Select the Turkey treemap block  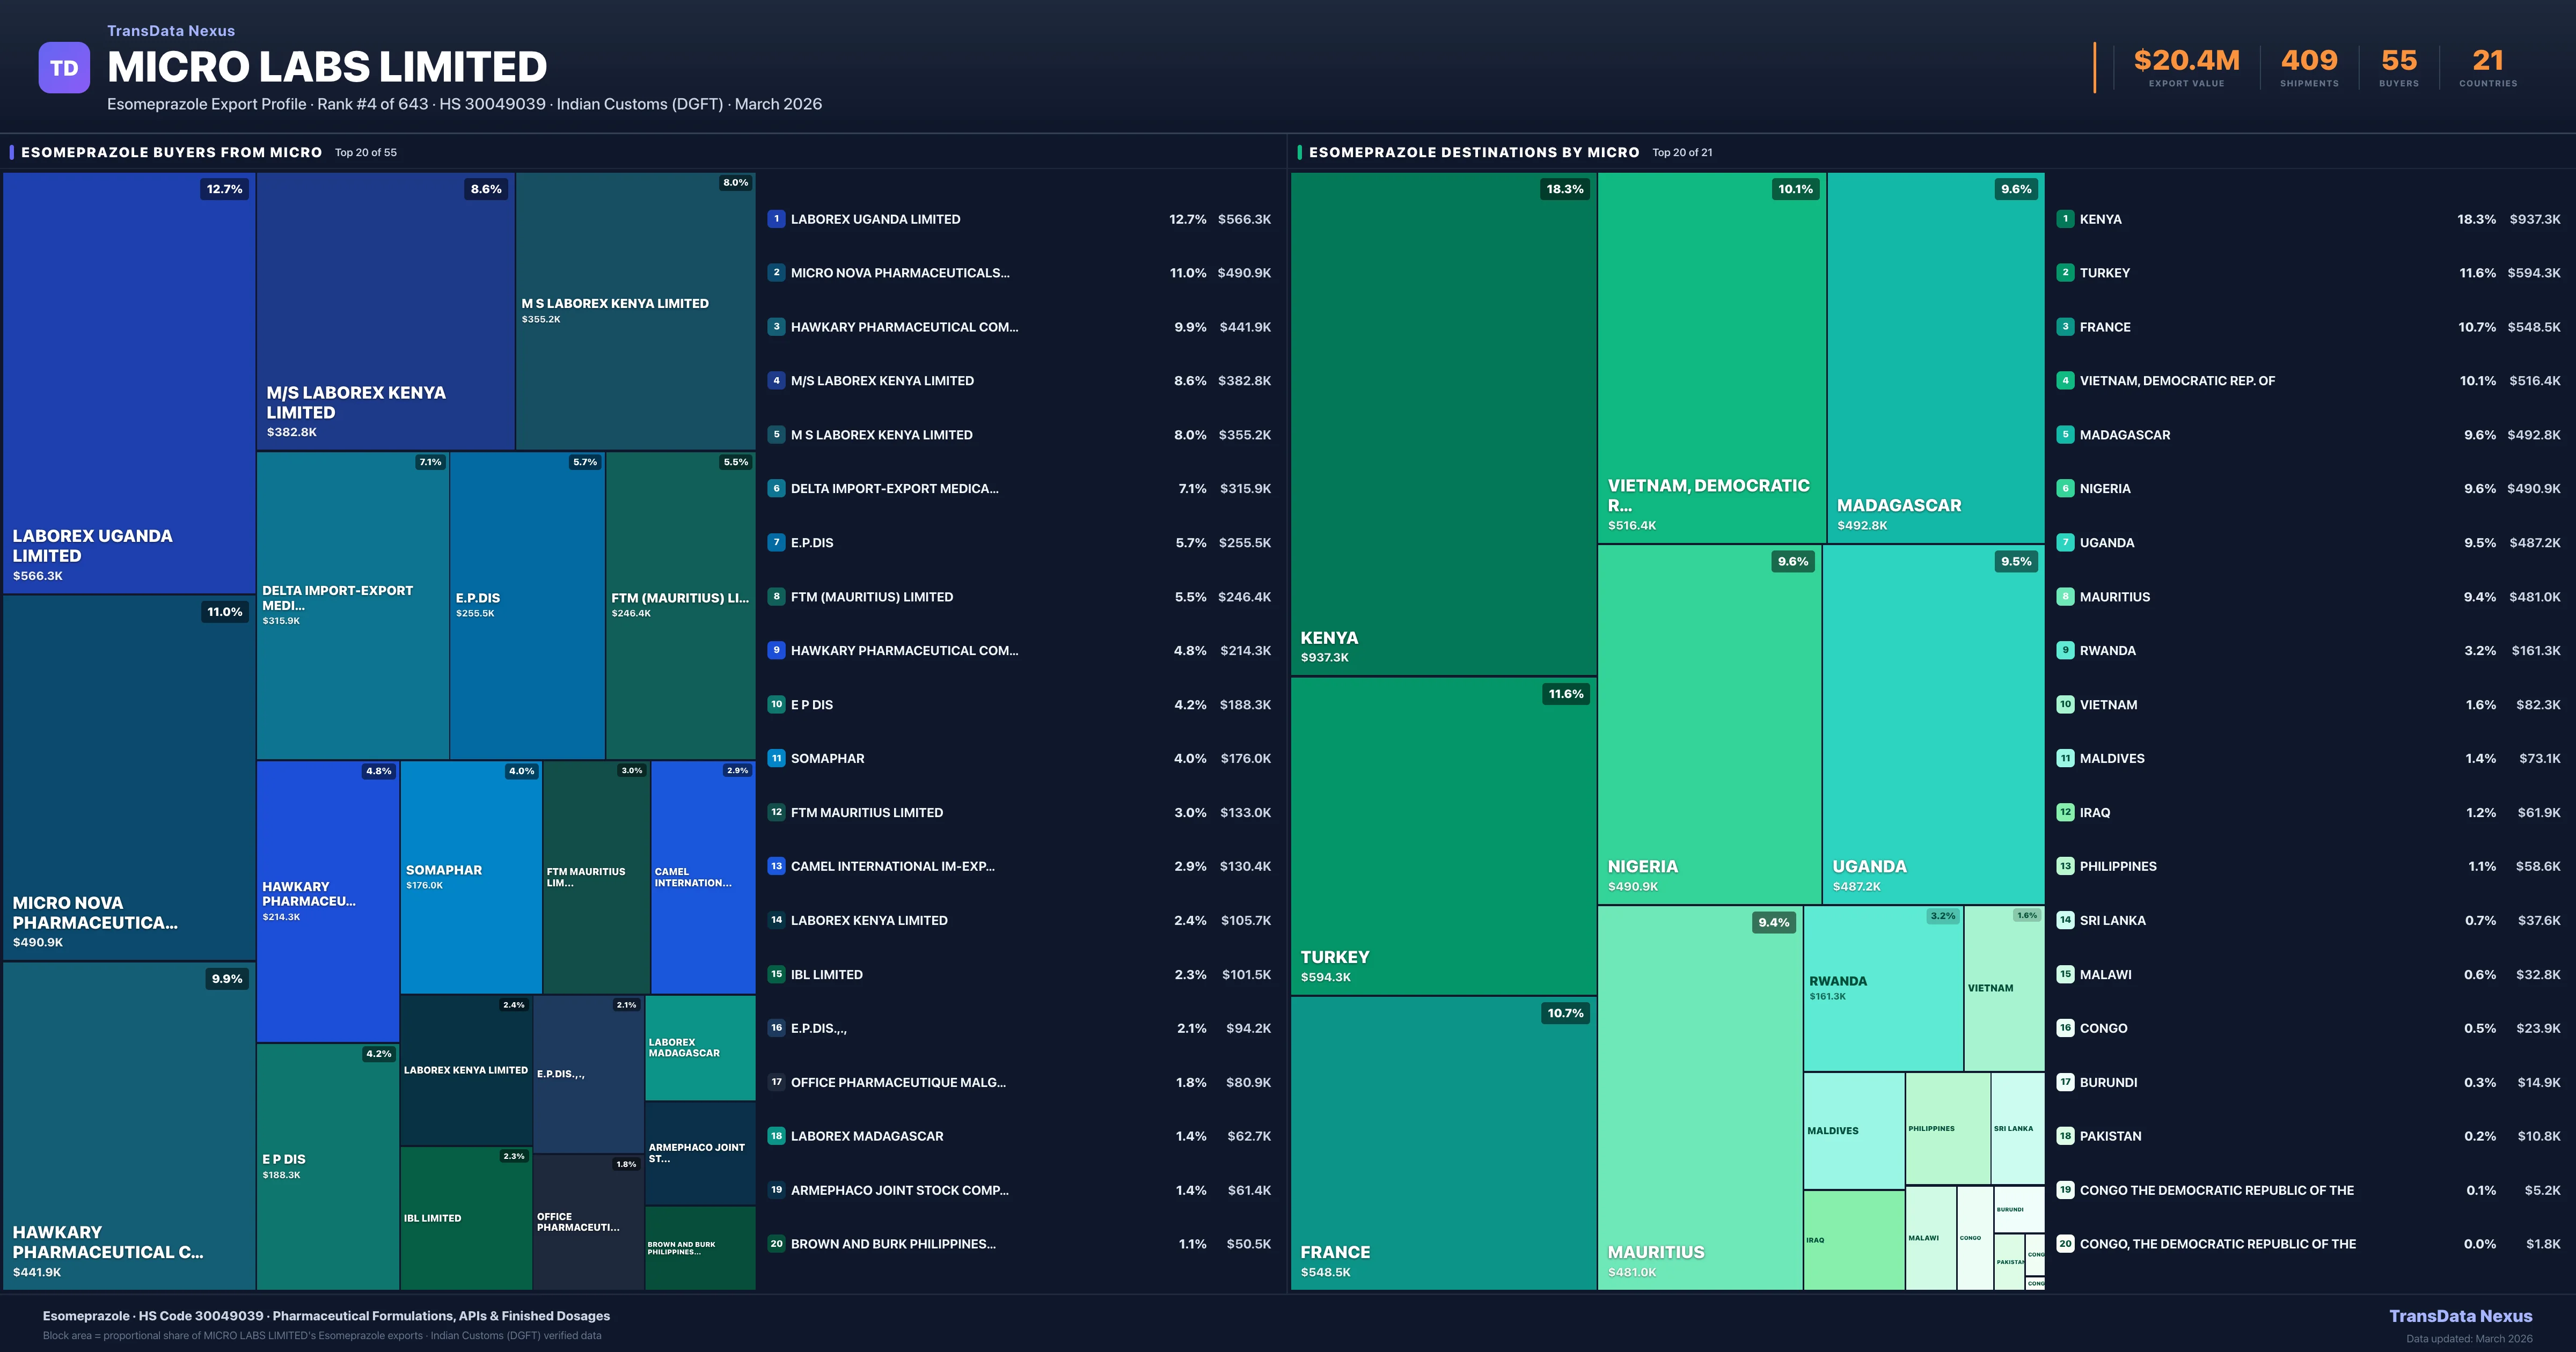pyautogui.click(x=1442, y=835)
